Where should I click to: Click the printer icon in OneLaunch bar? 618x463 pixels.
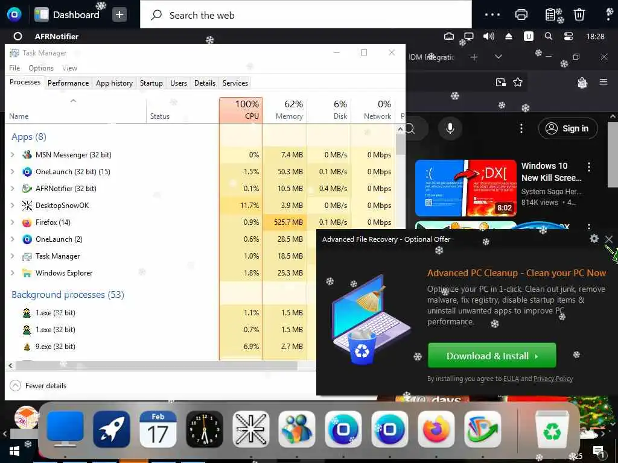pyautogui.click(x=521, y=14)
